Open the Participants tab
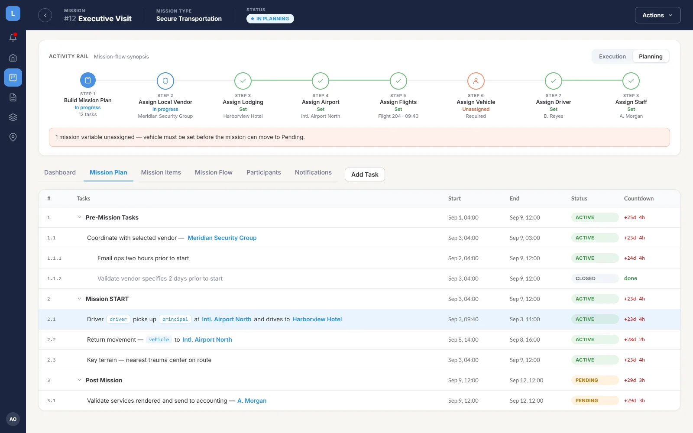The image size is (693, 433). tap(264, 172)
